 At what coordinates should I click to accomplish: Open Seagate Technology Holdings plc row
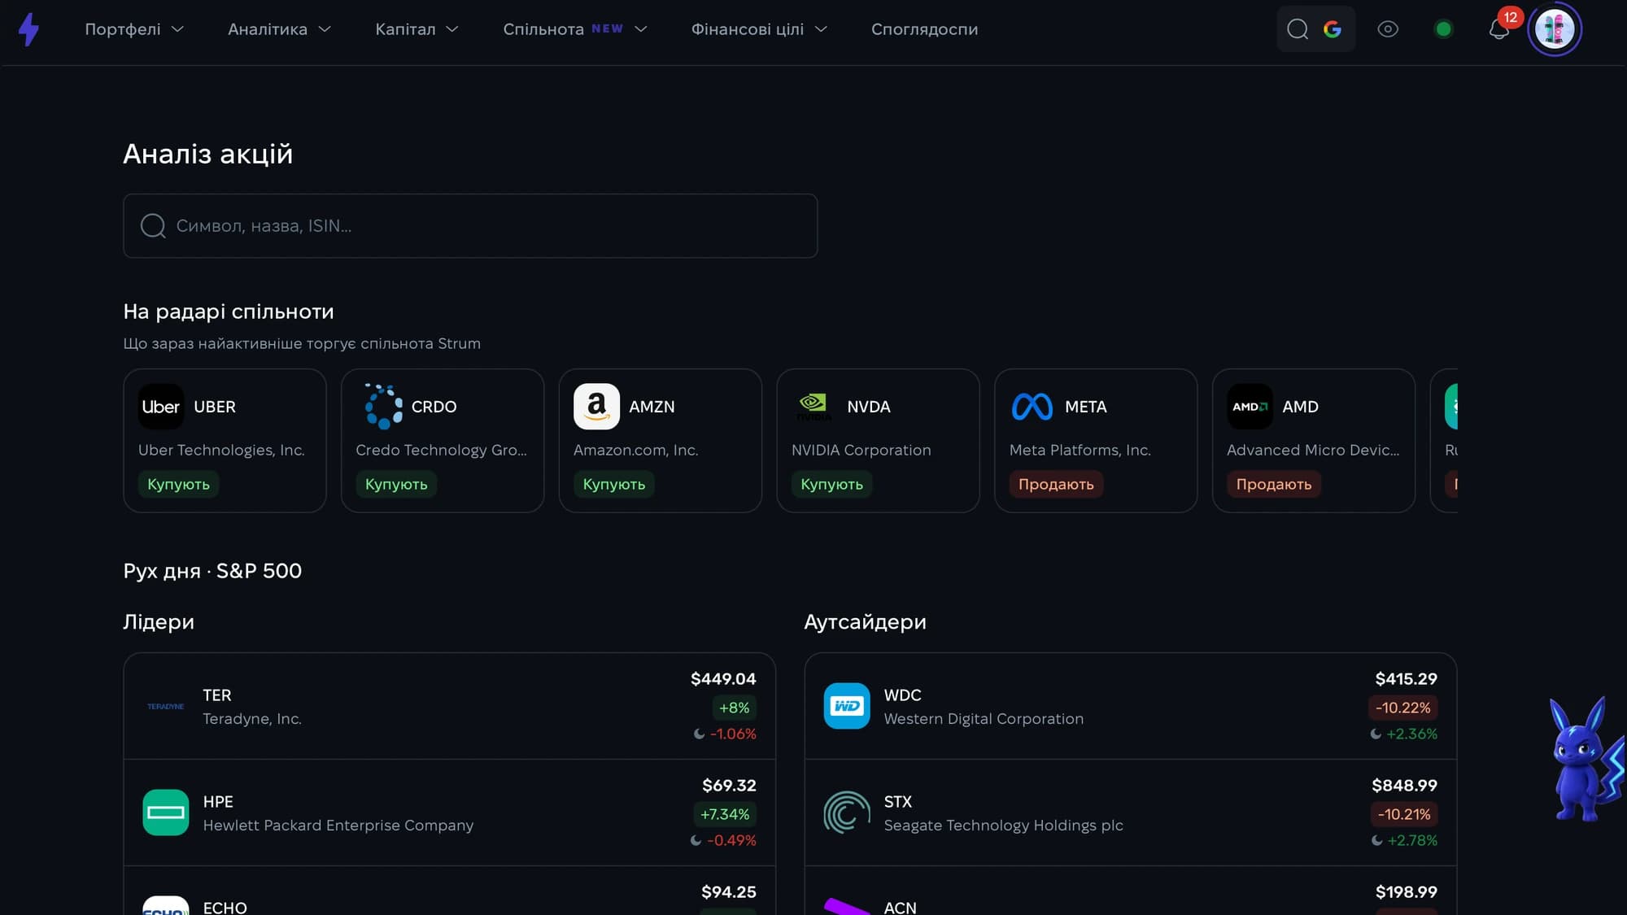(x=1131, y=813)
